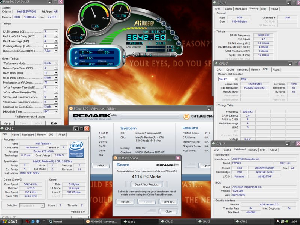Screen dimensions: 300x225
Task: Close the PCMark Score dialog with X
Action: coord(178,158)
